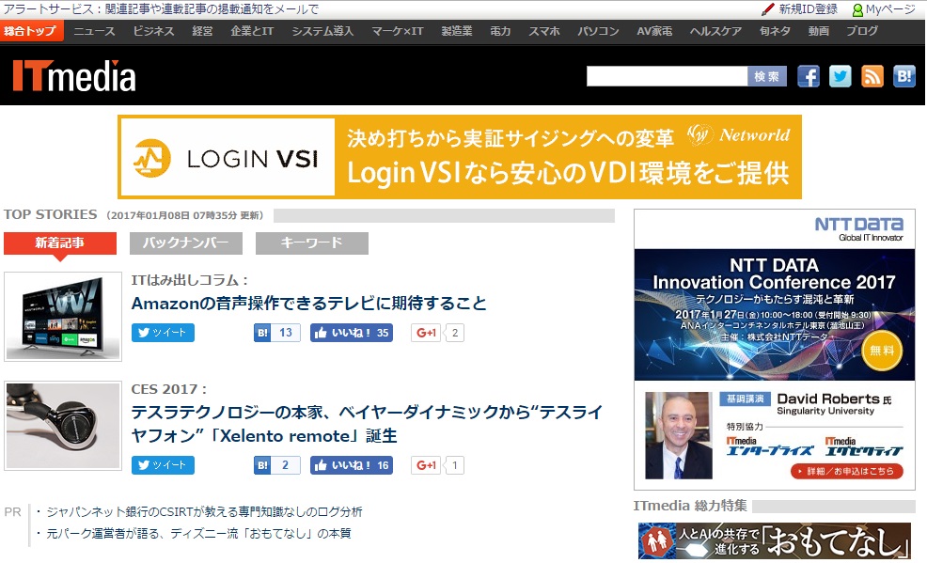Open ヘルスケア in navigation bar

point(715,31)
